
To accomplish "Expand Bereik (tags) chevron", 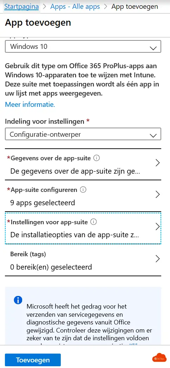I will [x=158, y=259].
